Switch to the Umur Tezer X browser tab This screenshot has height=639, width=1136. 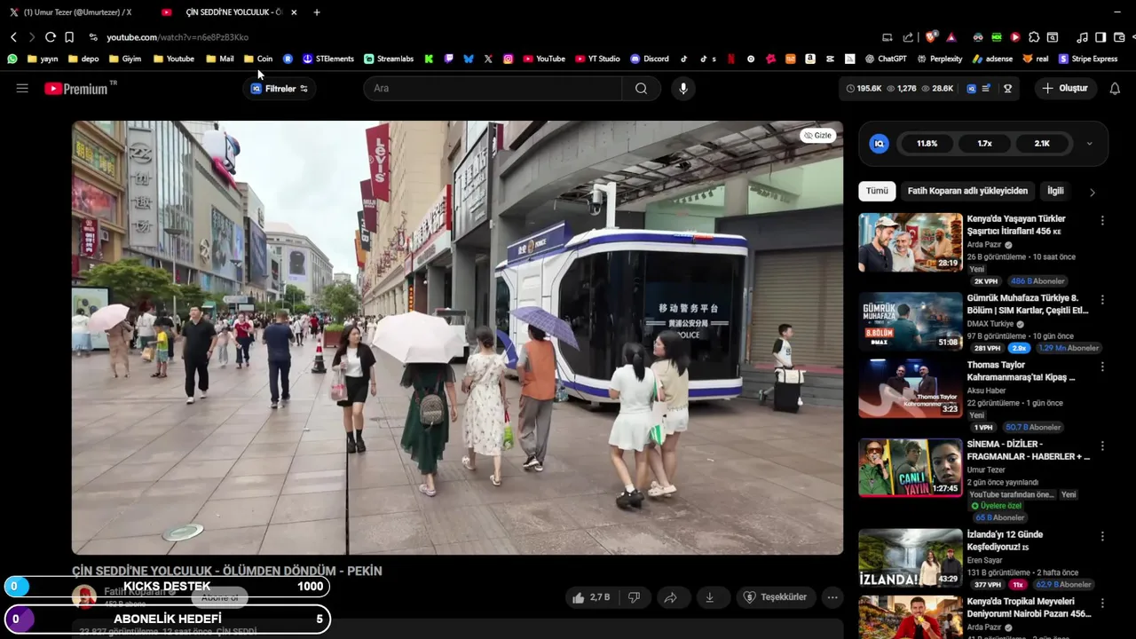pos(75,12)
